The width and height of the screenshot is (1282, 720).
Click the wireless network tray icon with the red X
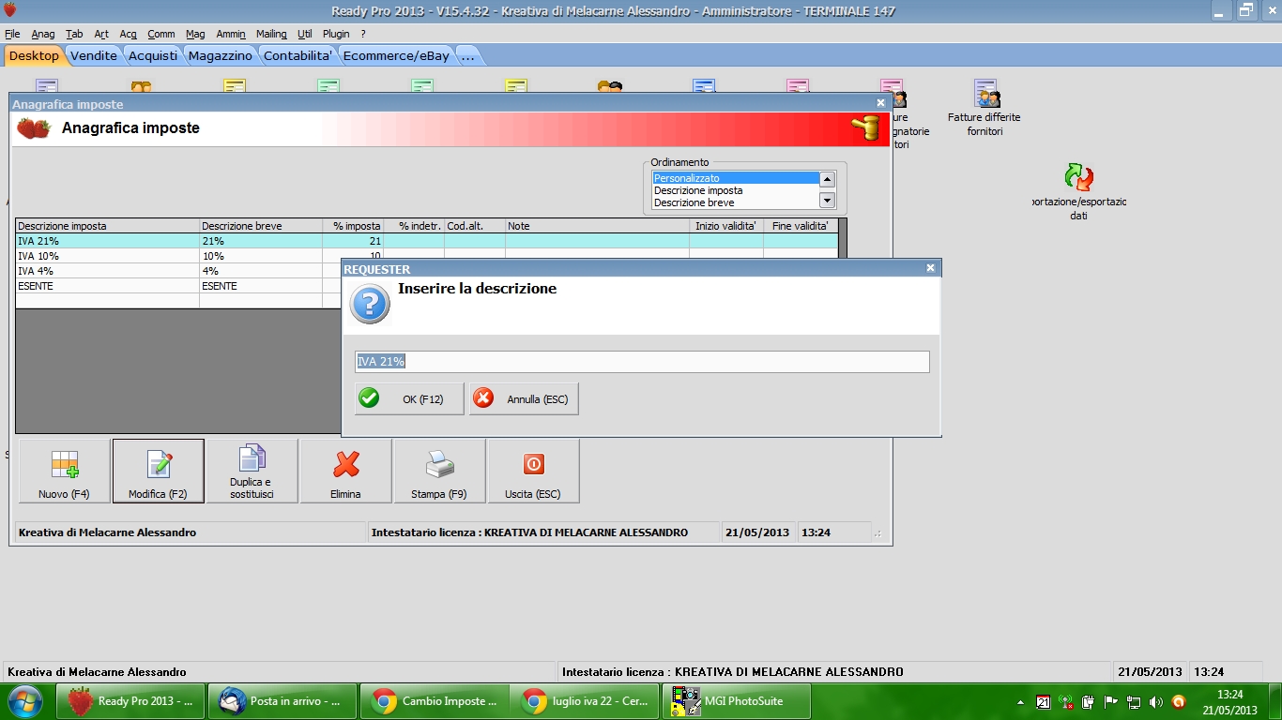tap(1066, 701)
